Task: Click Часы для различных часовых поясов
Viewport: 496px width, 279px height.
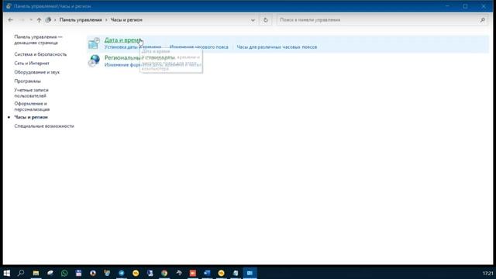Action: (277, 47)
